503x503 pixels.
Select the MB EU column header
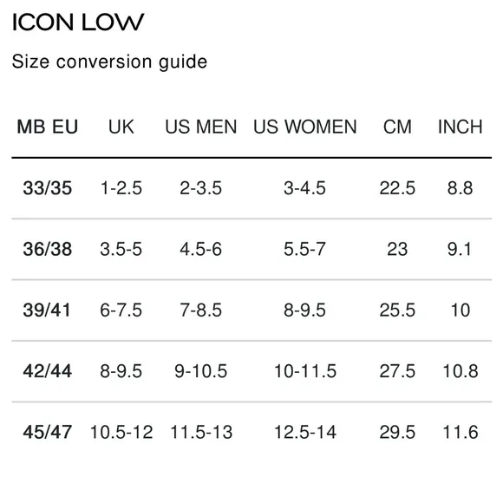pos(48,127)
